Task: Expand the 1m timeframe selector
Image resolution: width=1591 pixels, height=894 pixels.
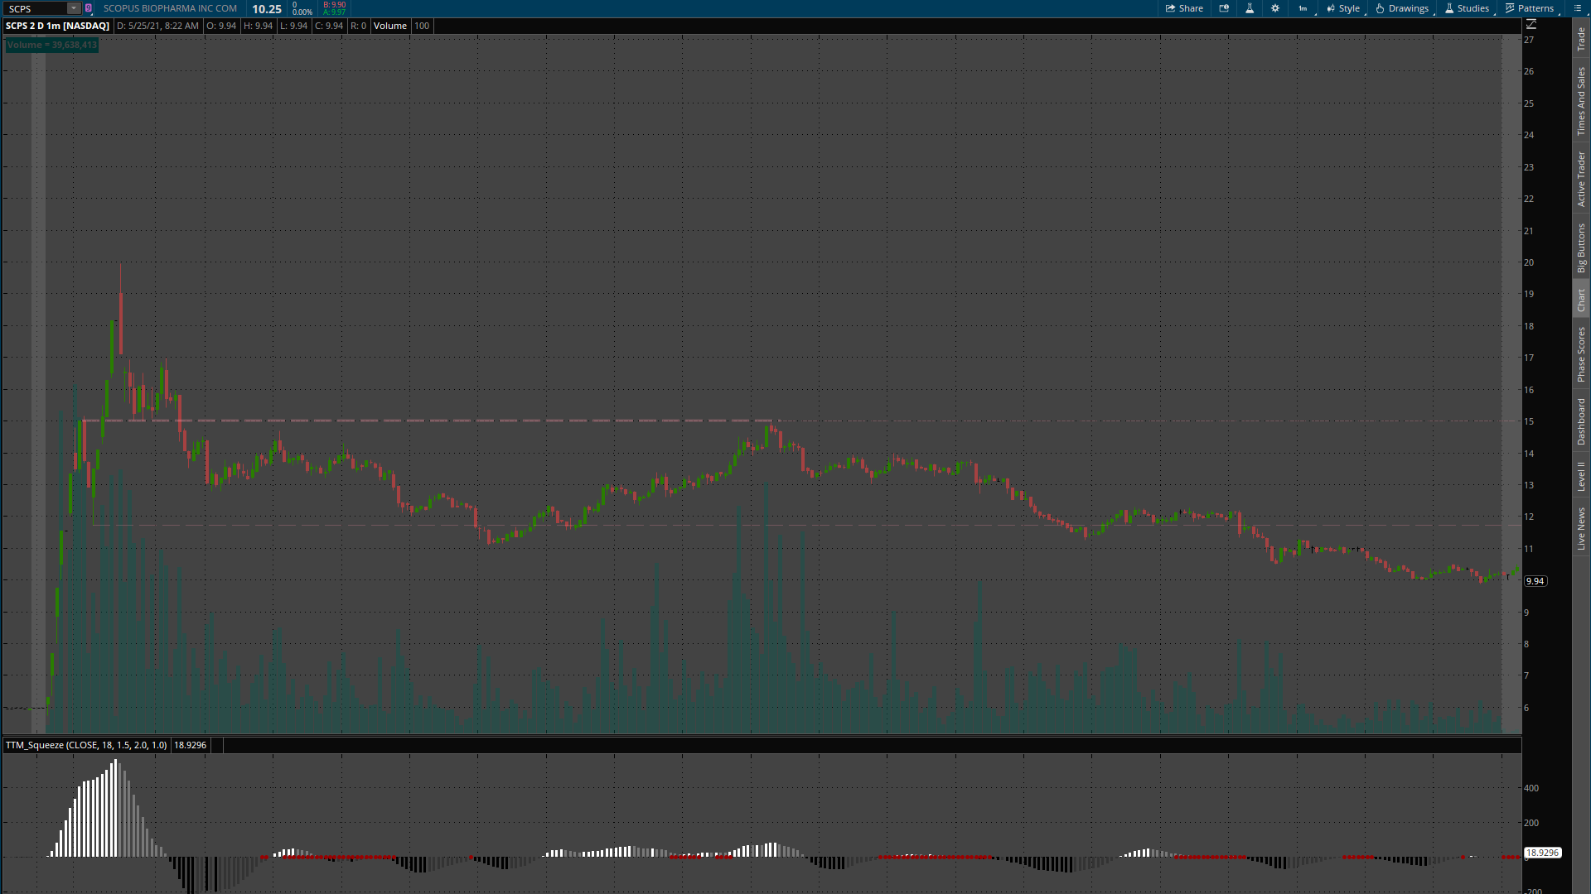Action: 1303,8
